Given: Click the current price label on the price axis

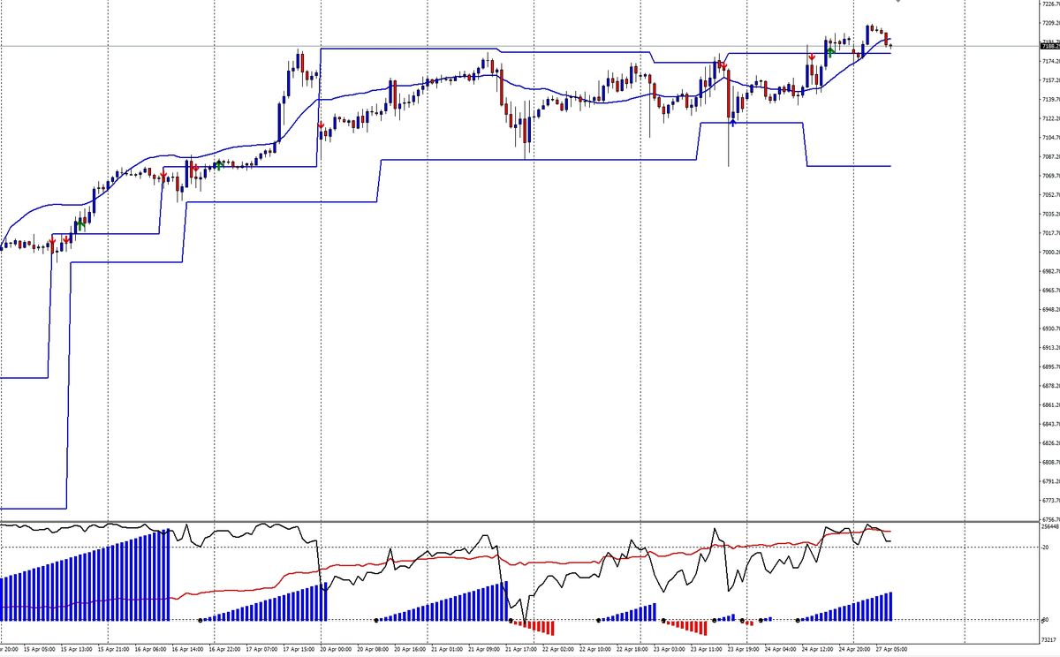Looking at the screenshot, I should [x=1050, y=45].
